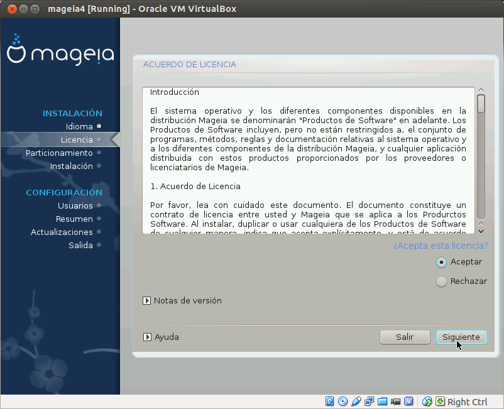Open the shared folders status icon
504x409 pixels.
383,401
